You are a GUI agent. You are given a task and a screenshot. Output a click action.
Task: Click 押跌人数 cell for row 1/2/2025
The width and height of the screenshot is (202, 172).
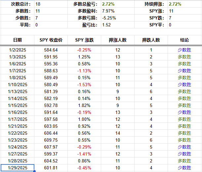pos(151,50)
